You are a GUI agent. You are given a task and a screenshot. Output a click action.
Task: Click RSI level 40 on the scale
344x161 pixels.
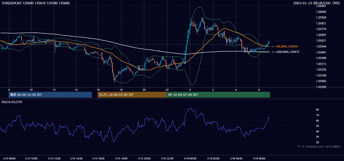click(317, 131)
